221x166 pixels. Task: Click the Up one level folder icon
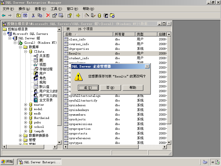pyautogui.click(x=19, y=15)
